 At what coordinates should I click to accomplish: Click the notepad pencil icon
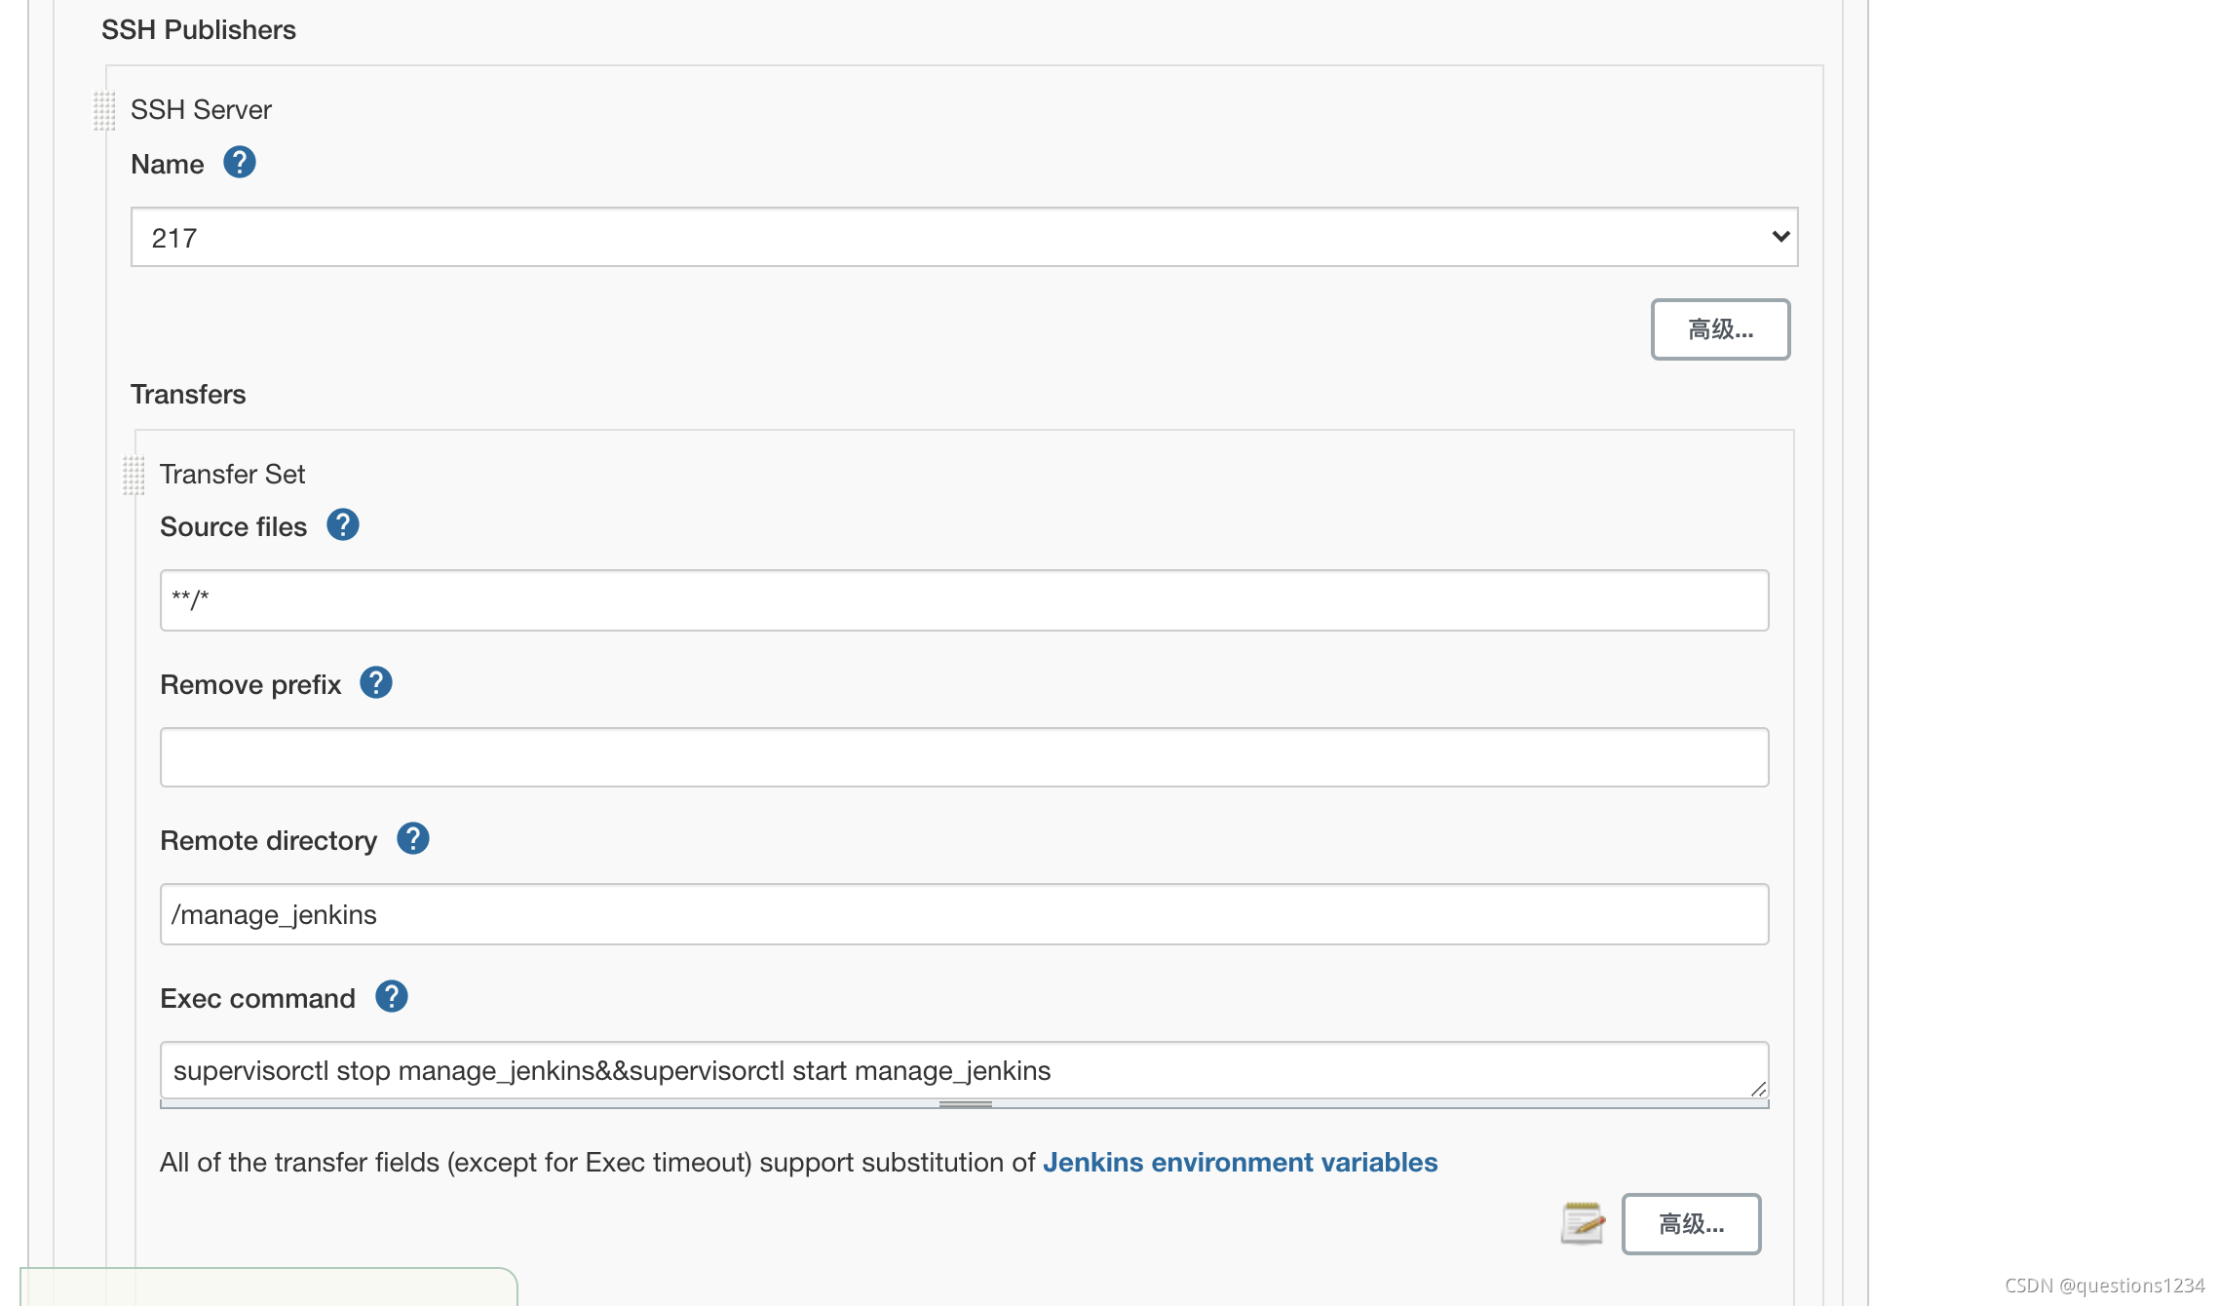point(1582,1223)
